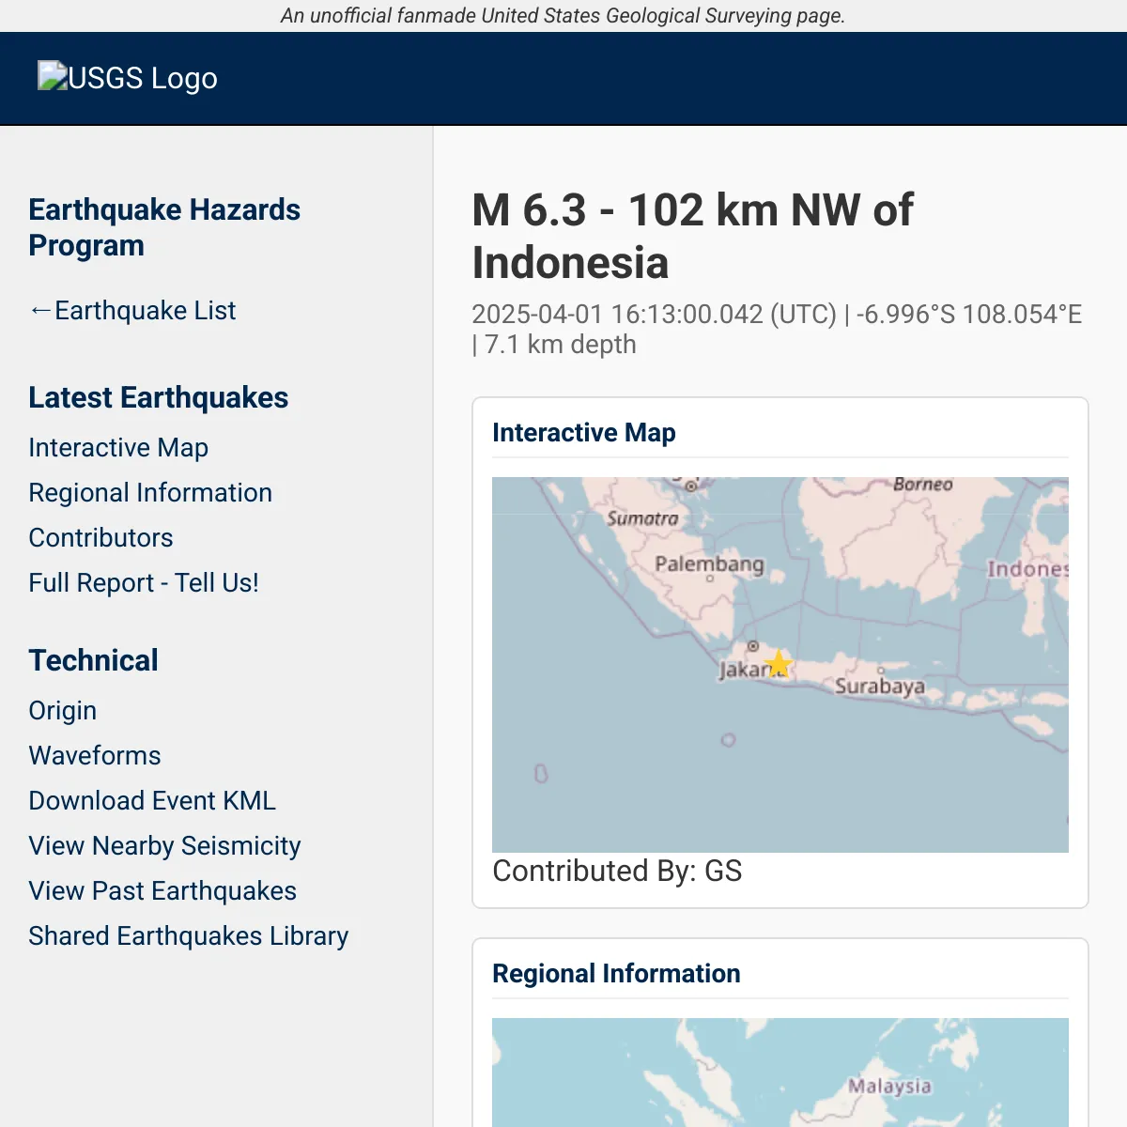
Task: Click the Technical section heading
Action: tap(93, 661)
